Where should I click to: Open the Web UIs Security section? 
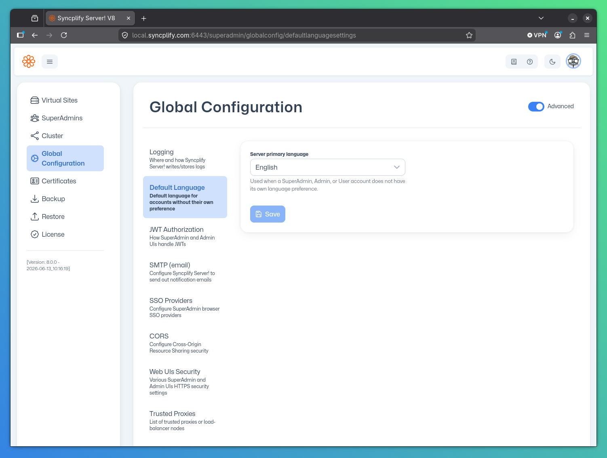click(x=185, y=381)
